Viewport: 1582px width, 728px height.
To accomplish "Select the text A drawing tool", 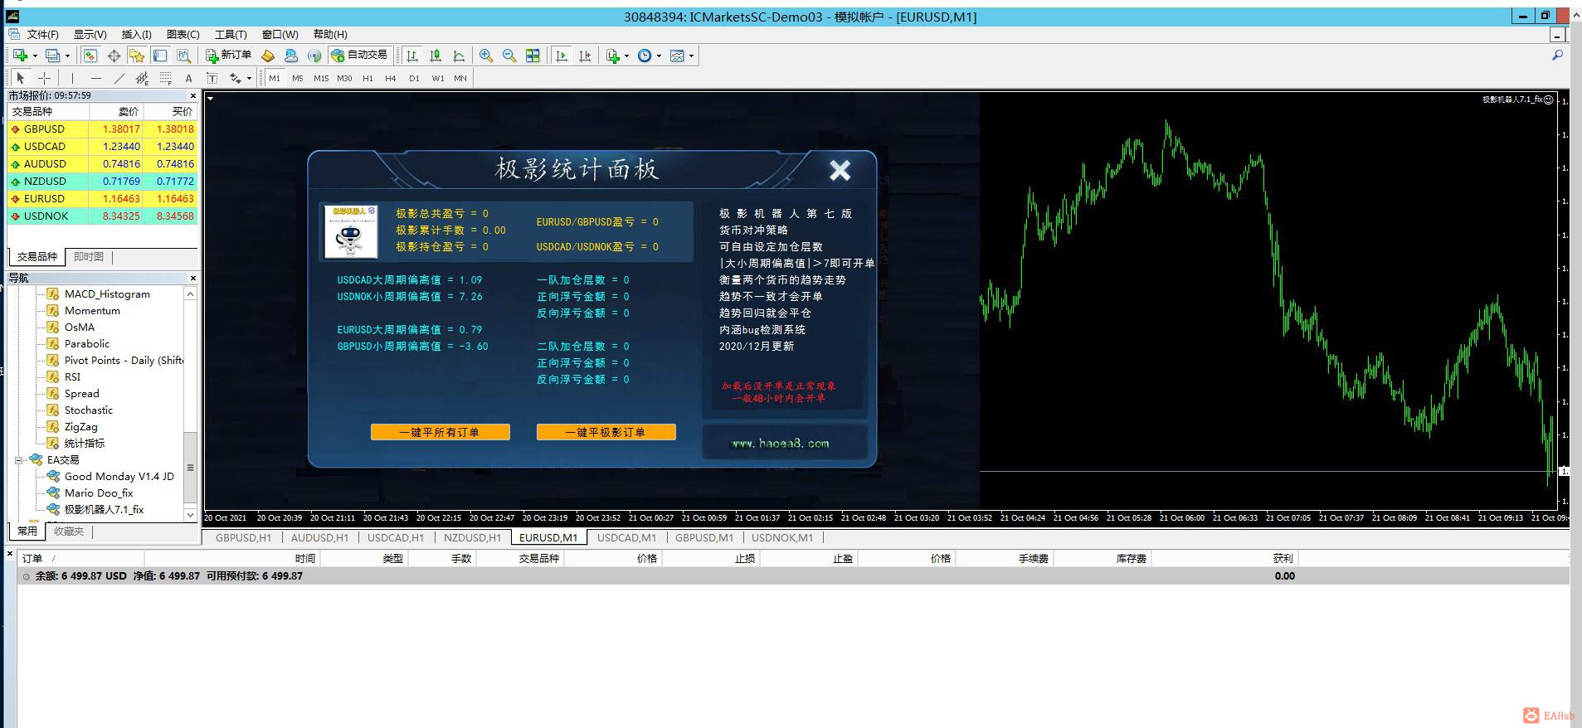I will (189, 78).
